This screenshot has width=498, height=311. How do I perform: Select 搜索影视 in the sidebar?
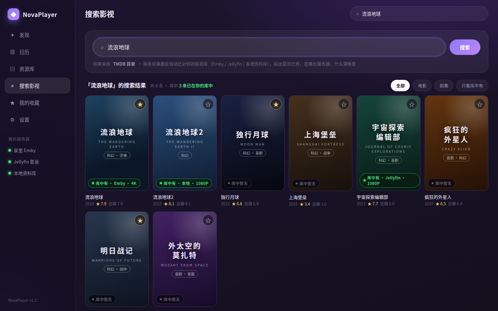[x=37, y=86]
